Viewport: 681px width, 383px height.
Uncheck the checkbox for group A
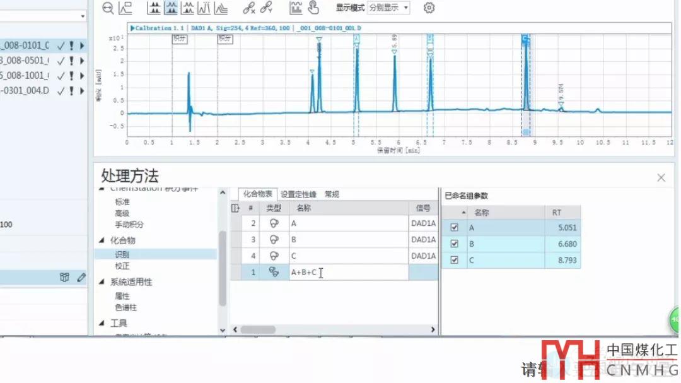[x=454, y=228]
